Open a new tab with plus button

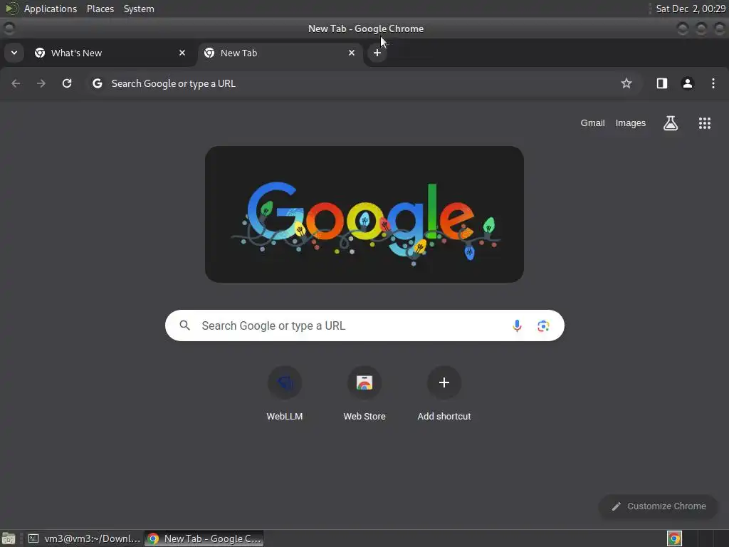click(x=377, y=53)
